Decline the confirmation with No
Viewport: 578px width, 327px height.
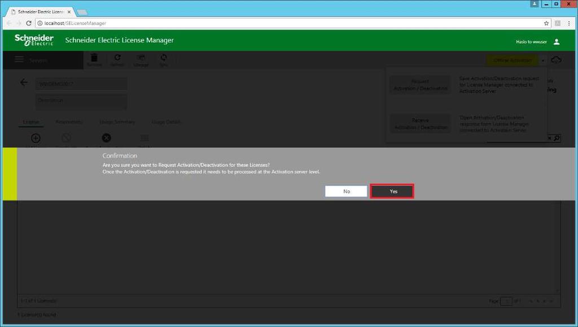[346, 191]
